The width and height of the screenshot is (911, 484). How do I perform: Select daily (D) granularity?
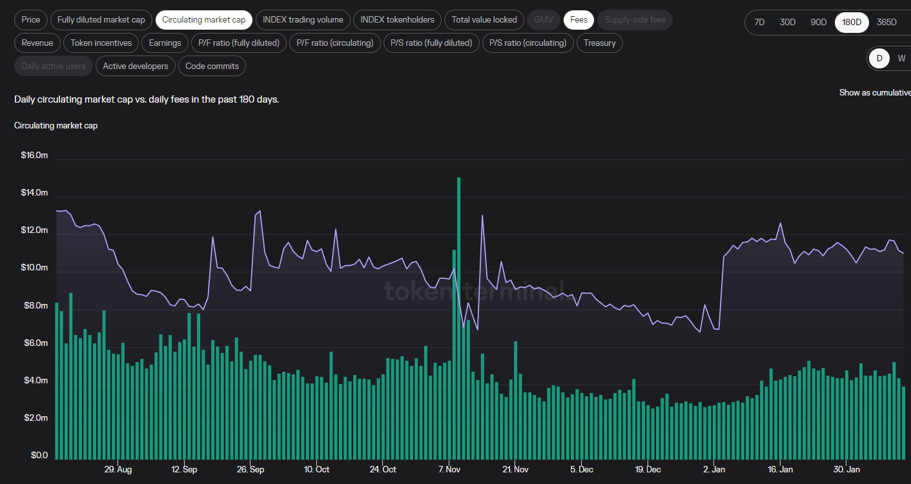click(879, 59)
